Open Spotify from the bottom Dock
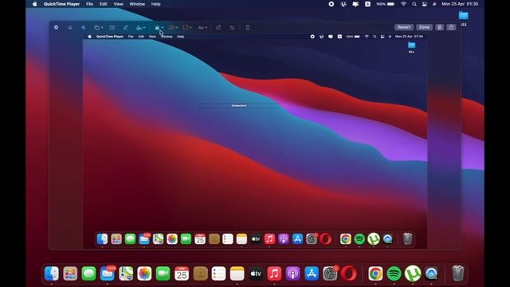The image size is (510, 287). coord(394,273)
